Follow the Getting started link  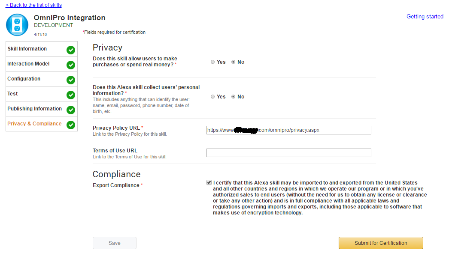(x=425, y=16)
